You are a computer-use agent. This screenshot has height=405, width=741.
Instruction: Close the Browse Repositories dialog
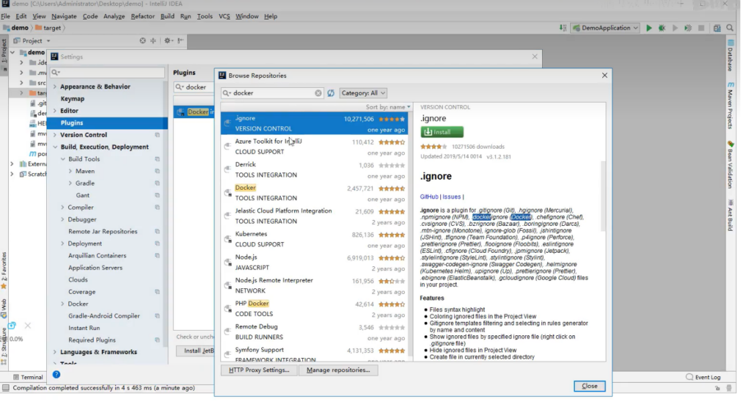590,386
